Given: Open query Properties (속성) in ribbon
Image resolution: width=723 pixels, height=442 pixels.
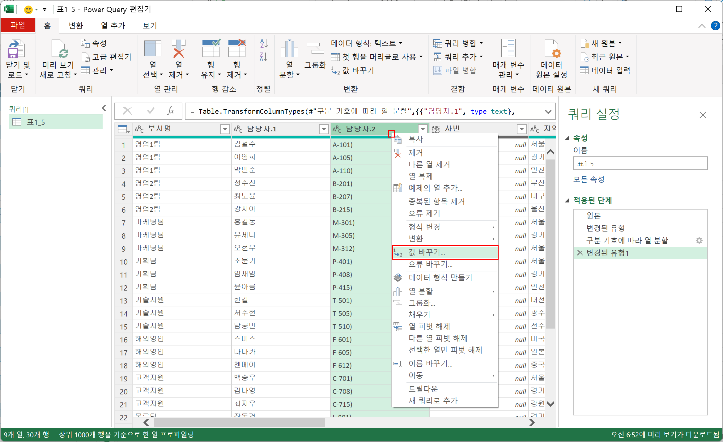Looking at the screenshot, I should tap(94, 43).
